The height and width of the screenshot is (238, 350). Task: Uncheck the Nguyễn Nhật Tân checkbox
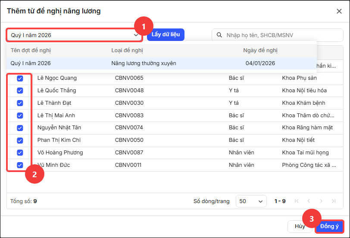pyautogui.click(x=20, y=128)
